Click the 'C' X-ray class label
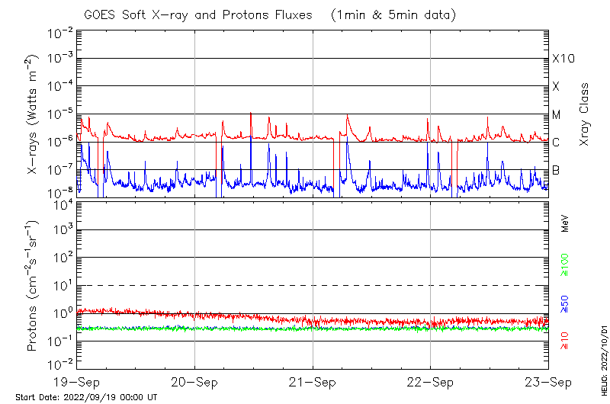The width and height of the screenshot is (610, 404). point(556,143)
